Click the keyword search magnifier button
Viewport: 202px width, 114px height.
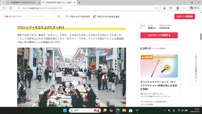point(59,16)
